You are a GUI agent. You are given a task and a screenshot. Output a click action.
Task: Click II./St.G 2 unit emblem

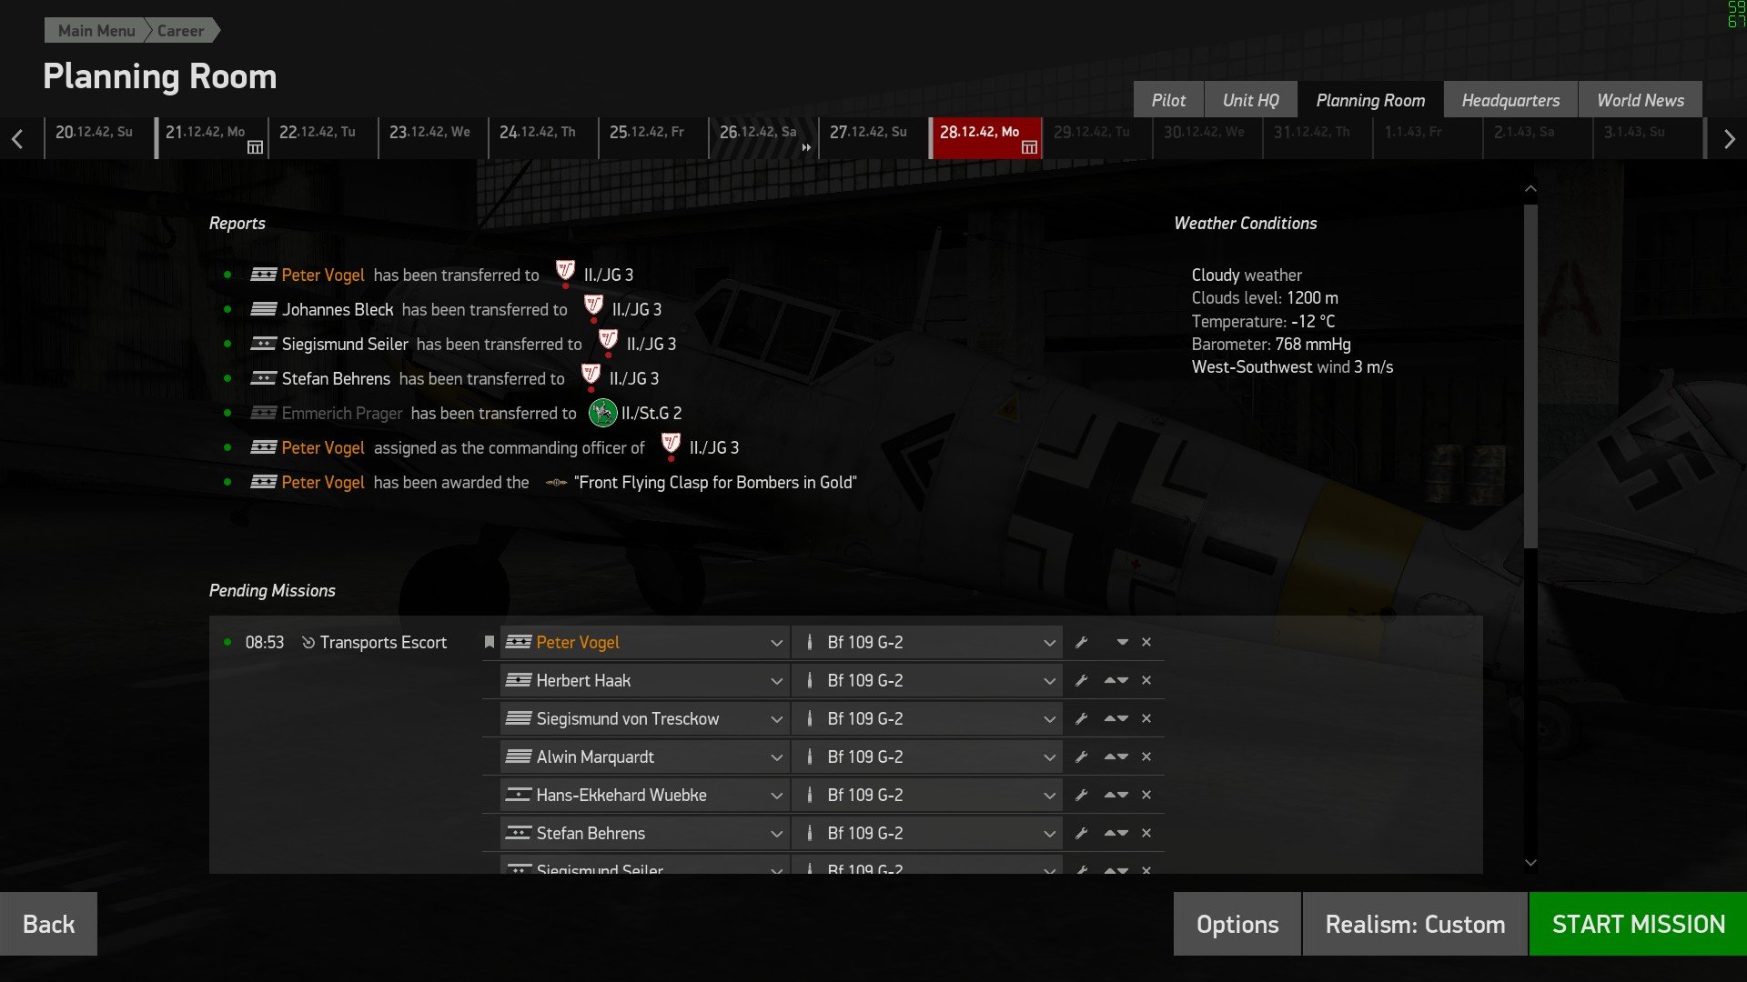coord(602,413)
